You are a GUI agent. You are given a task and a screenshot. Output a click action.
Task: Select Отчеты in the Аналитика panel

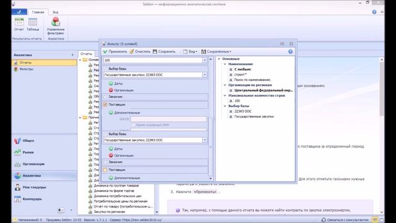click(x=44, y=63)
